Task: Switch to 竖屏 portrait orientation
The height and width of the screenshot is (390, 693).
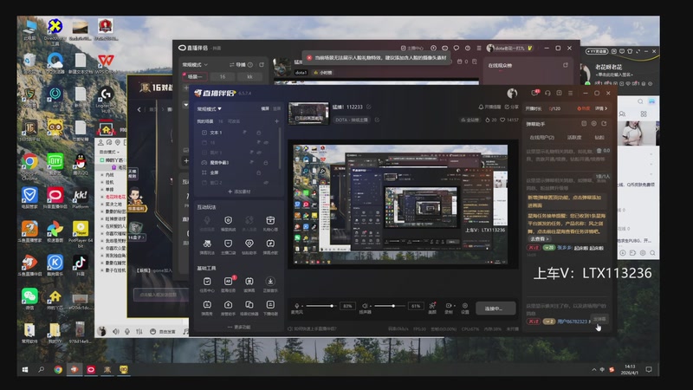Action: pyautogui.click(x=276, y=109)
